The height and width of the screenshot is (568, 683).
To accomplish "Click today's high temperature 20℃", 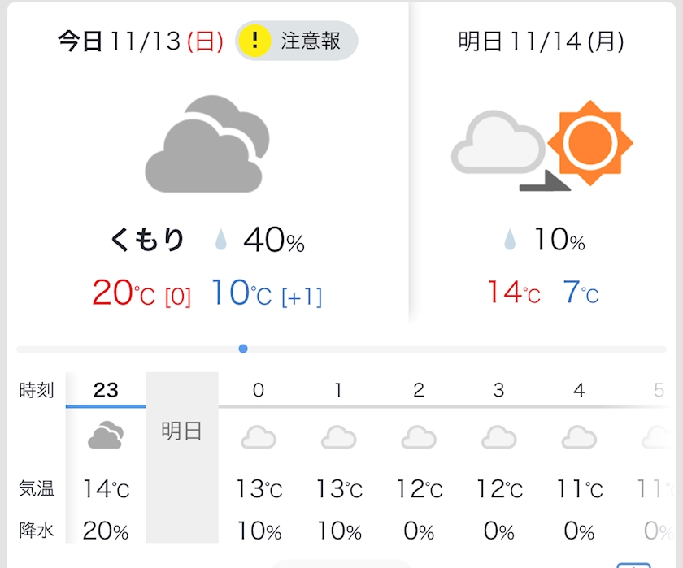I will [123, 293].
